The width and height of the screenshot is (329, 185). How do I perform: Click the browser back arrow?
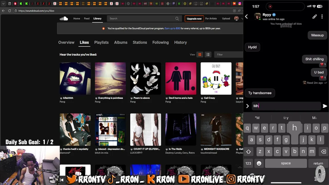(3, 11)
